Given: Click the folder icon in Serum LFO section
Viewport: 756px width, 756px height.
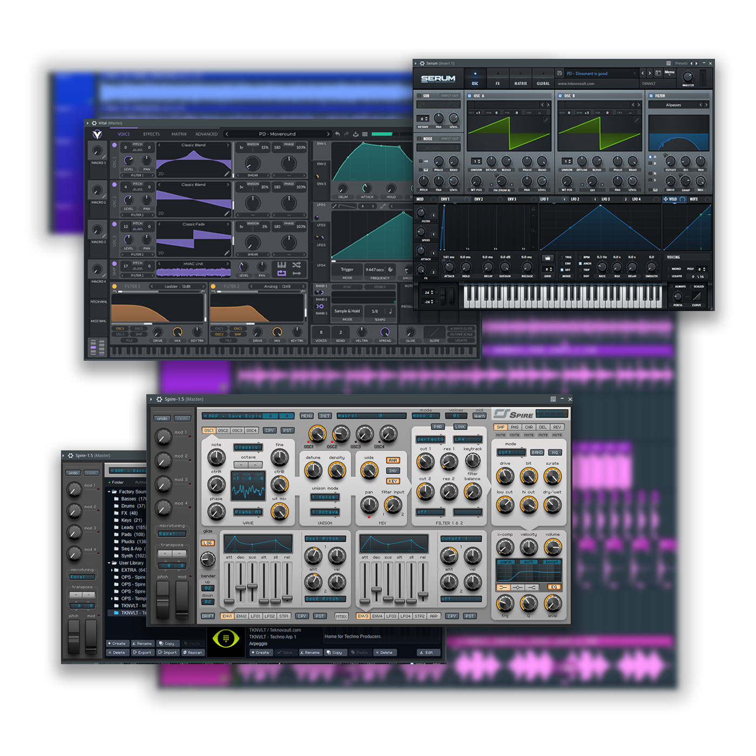Looking at the screenshot, I should pos(547,259).
